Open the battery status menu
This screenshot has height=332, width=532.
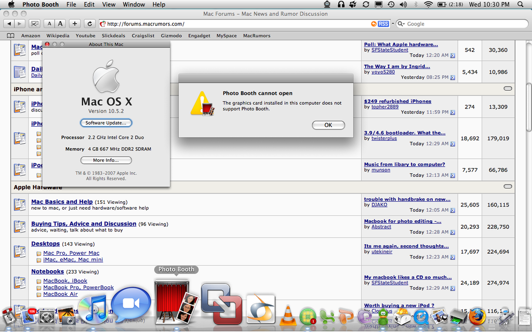(450, 4)
